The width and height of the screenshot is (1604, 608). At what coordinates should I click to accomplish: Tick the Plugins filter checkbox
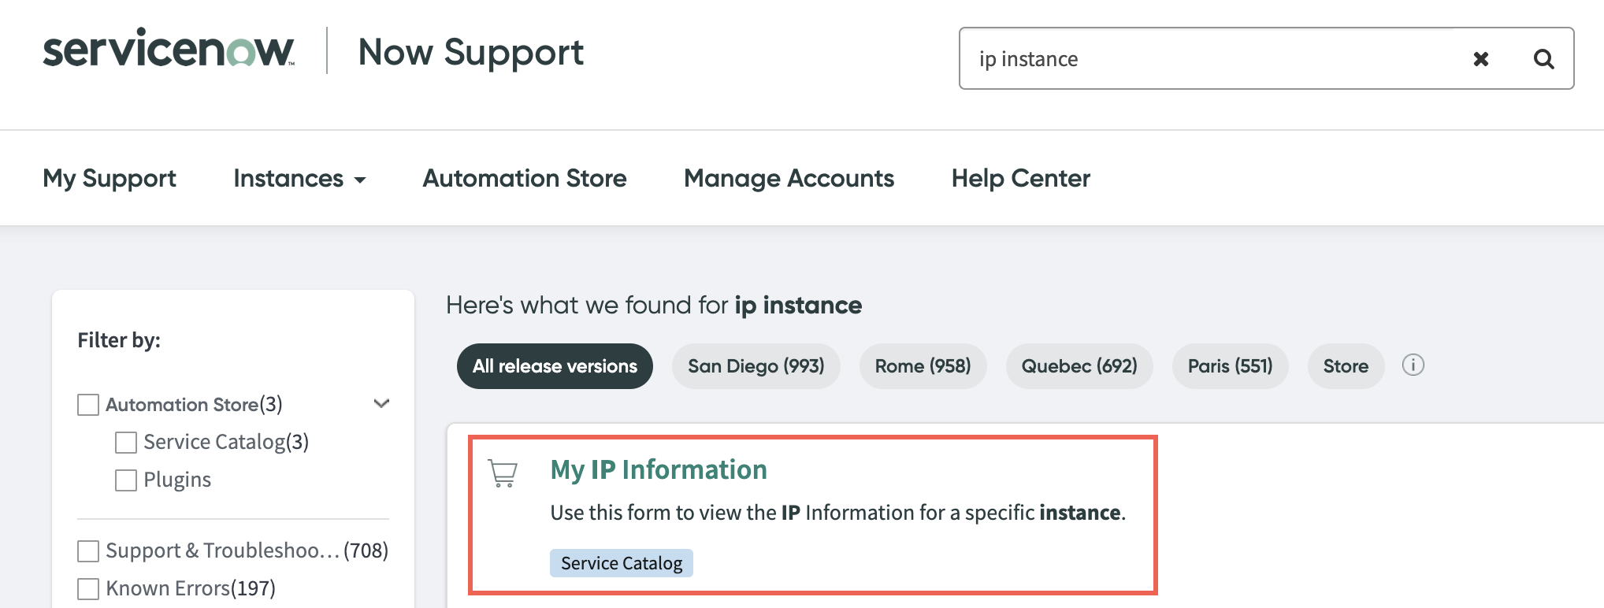coord(126,480)
